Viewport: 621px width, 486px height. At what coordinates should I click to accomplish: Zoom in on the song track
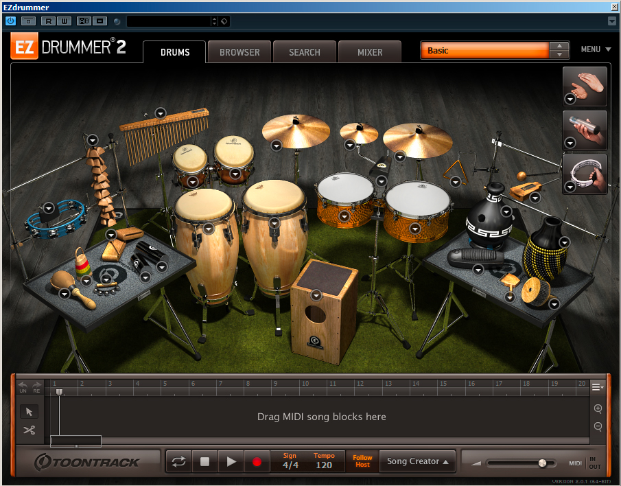point(598,408)
